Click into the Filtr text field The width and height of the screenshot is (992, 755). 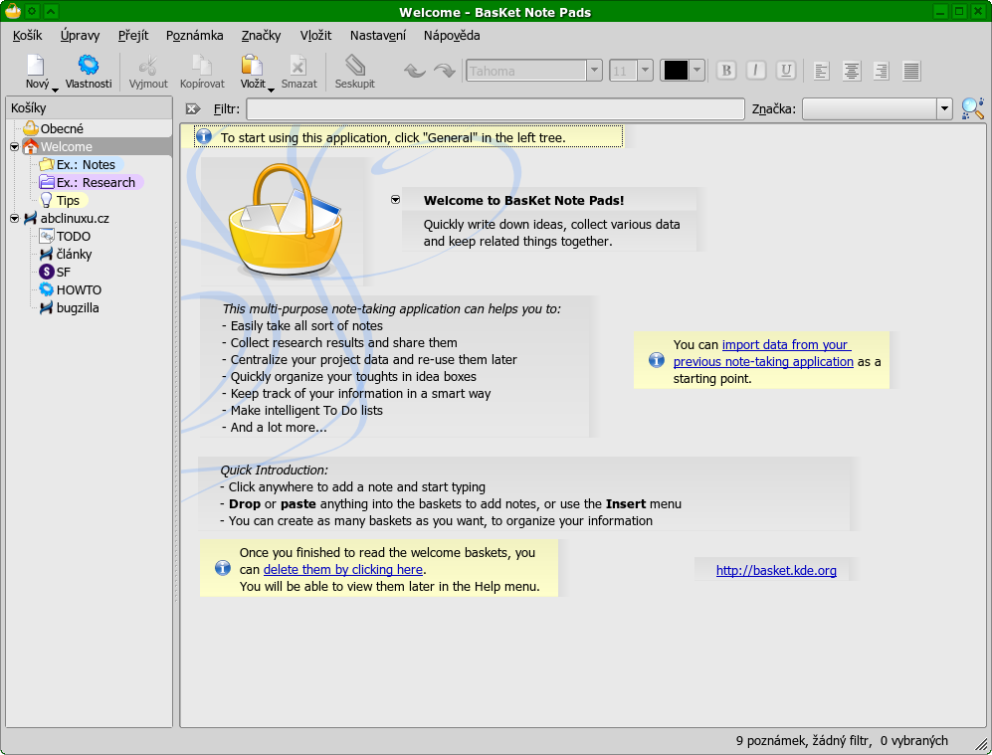495,108
